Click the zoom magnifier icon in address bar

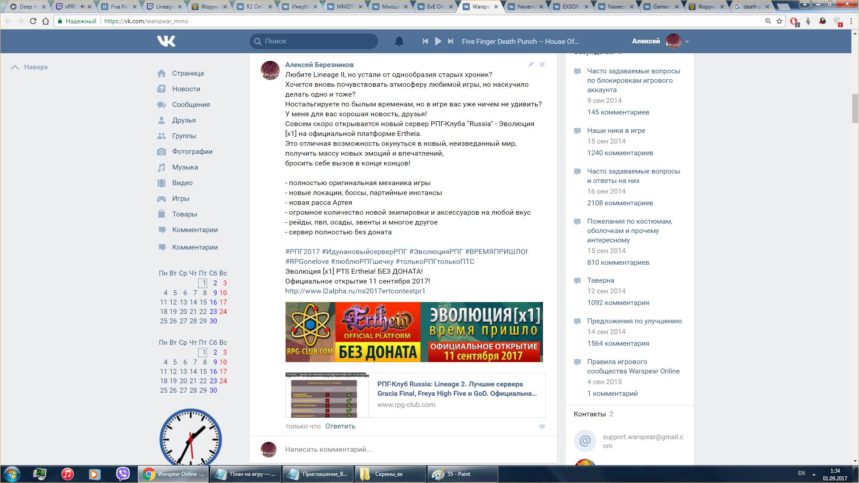(x=768, y=21)
